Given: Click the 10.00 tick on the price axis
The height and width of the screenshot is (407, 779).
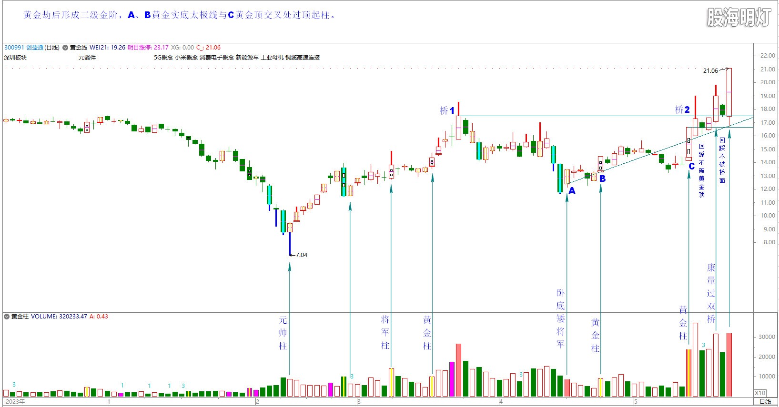Looking at the screenshot, I should 768,216.
